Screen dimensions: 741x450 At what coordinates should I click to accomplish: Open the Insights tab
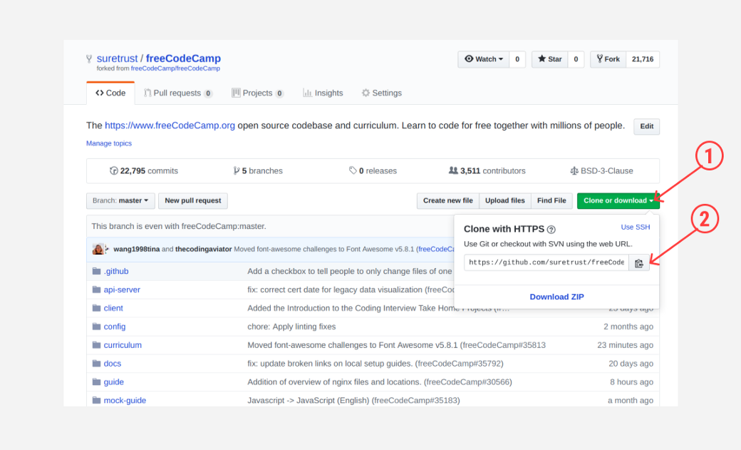click(x=323, y=93)
